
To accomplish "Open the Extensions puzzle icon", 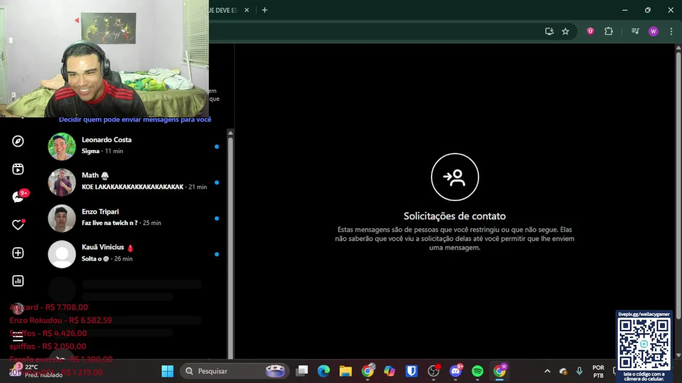I will coord(608,31).
